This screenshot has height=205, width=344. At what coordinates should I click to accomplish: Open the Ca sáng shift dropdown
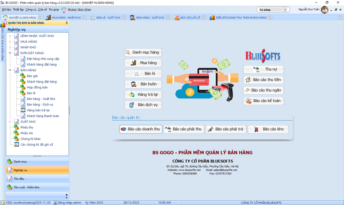coord(286,9)
